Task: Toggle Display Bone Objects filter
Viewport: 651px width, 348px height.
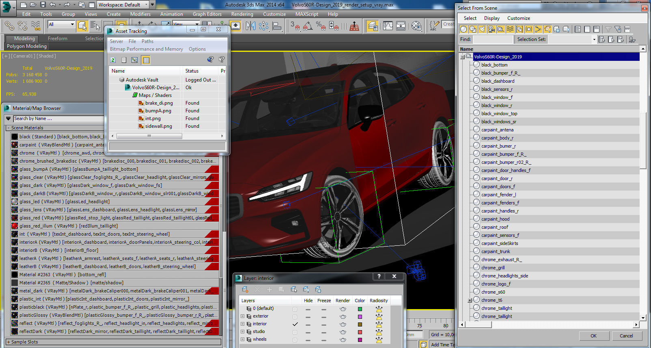Action: 538,29
